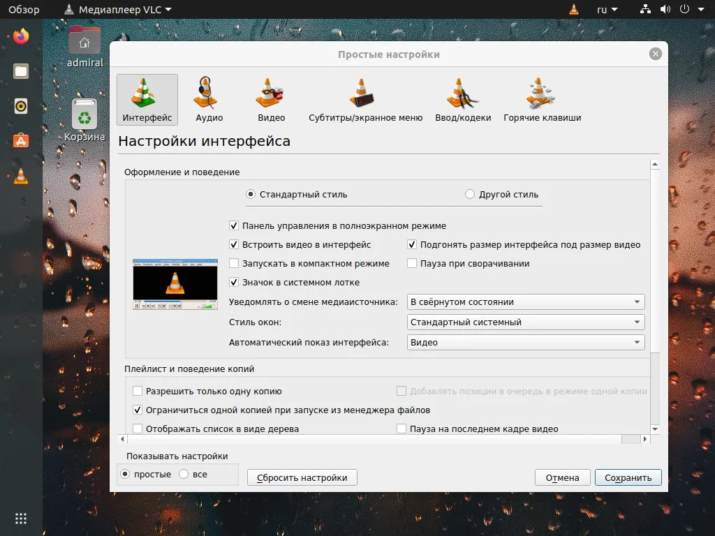
Task: Open the Уведомлять о смене медиаисточника dropdown
Action: [525, 301]
